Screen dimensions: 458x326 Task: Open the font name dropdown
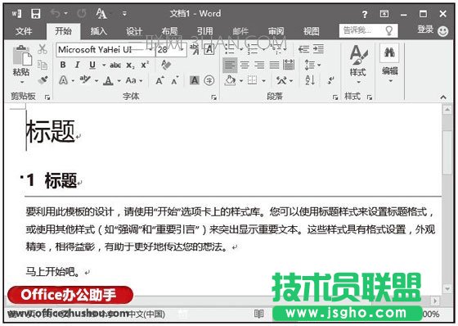(x=150, y=50)
